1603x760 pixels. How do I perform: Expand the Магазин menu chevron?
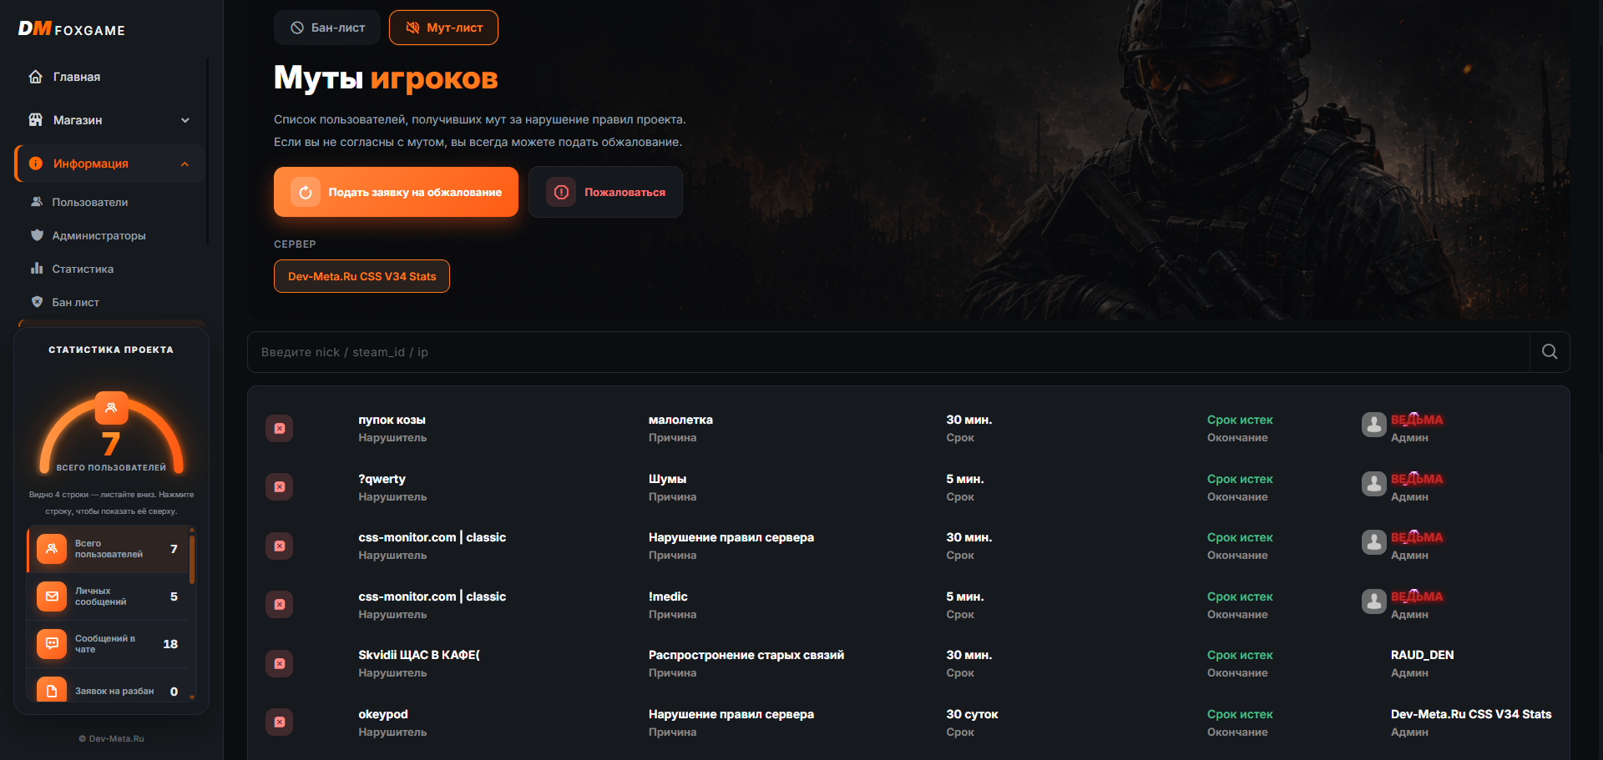(185, 120)
